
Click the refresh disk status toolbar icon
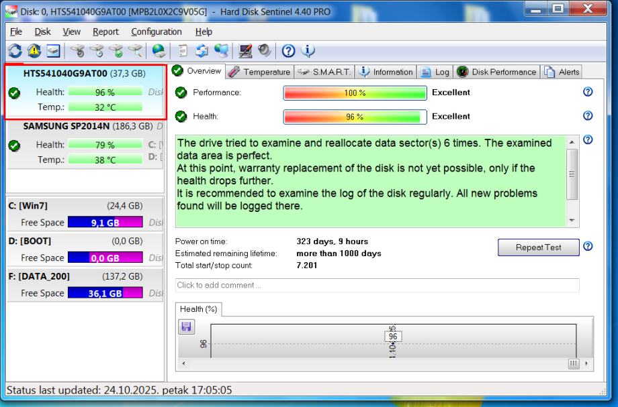(x=15, y=51)
